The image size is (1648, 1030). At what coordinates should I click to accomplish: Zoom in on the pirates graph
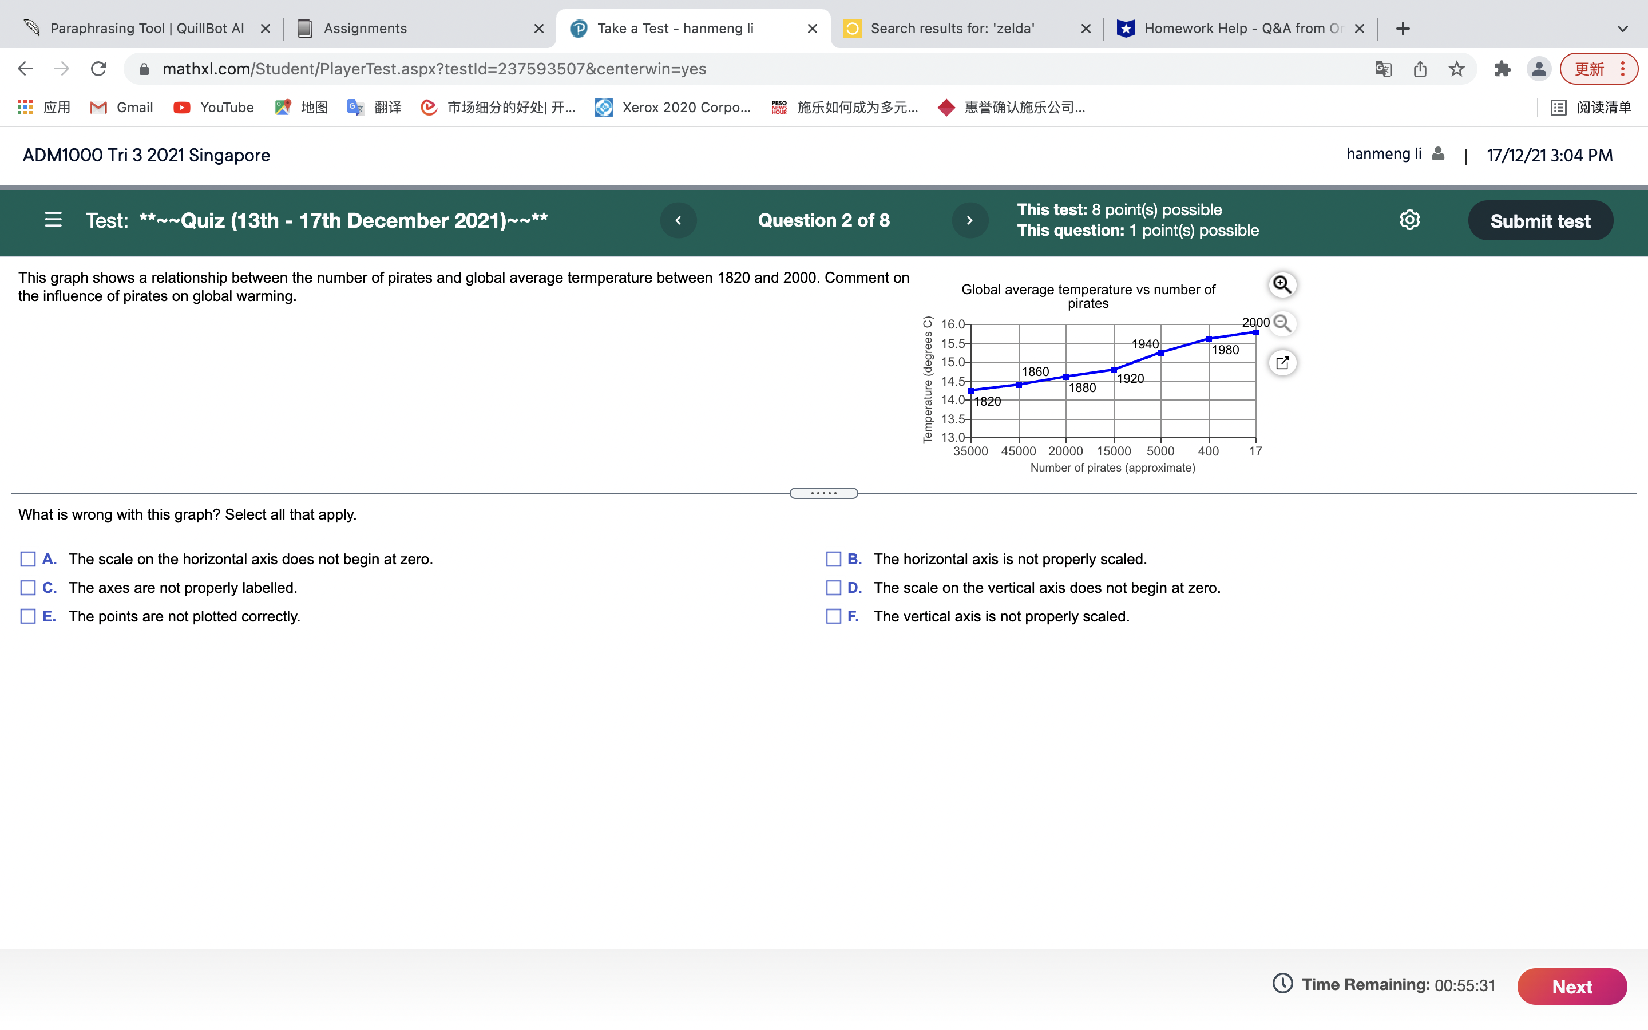[x=1283, y=284]
